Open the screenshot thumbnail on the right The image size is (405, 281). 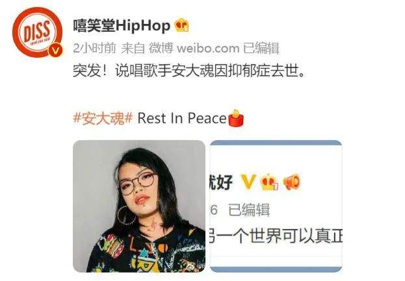point(276,206)
